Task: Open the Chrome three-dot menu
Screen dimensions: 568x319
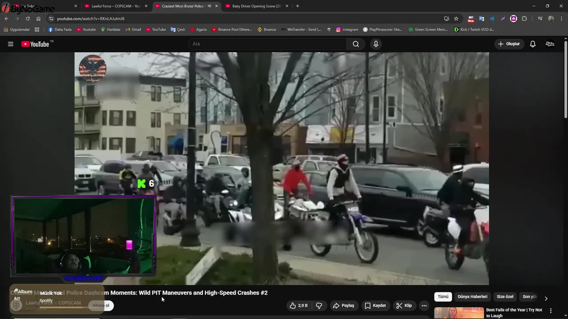Action: [561, 19]
